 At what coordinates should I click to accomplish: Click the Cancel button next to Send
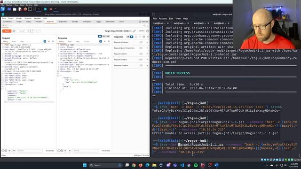[22, 31]
